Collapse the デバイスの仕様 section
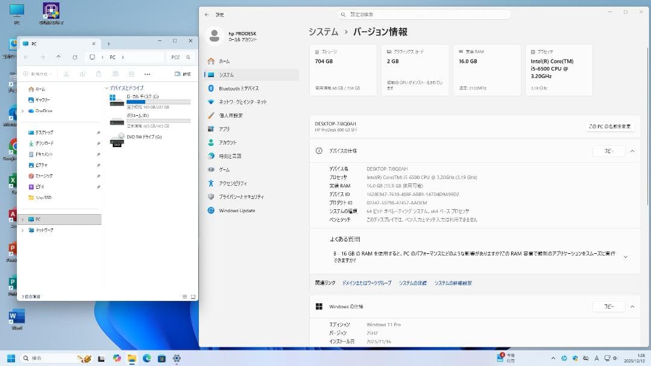The image size is (651, 366). tap(632, 151)
